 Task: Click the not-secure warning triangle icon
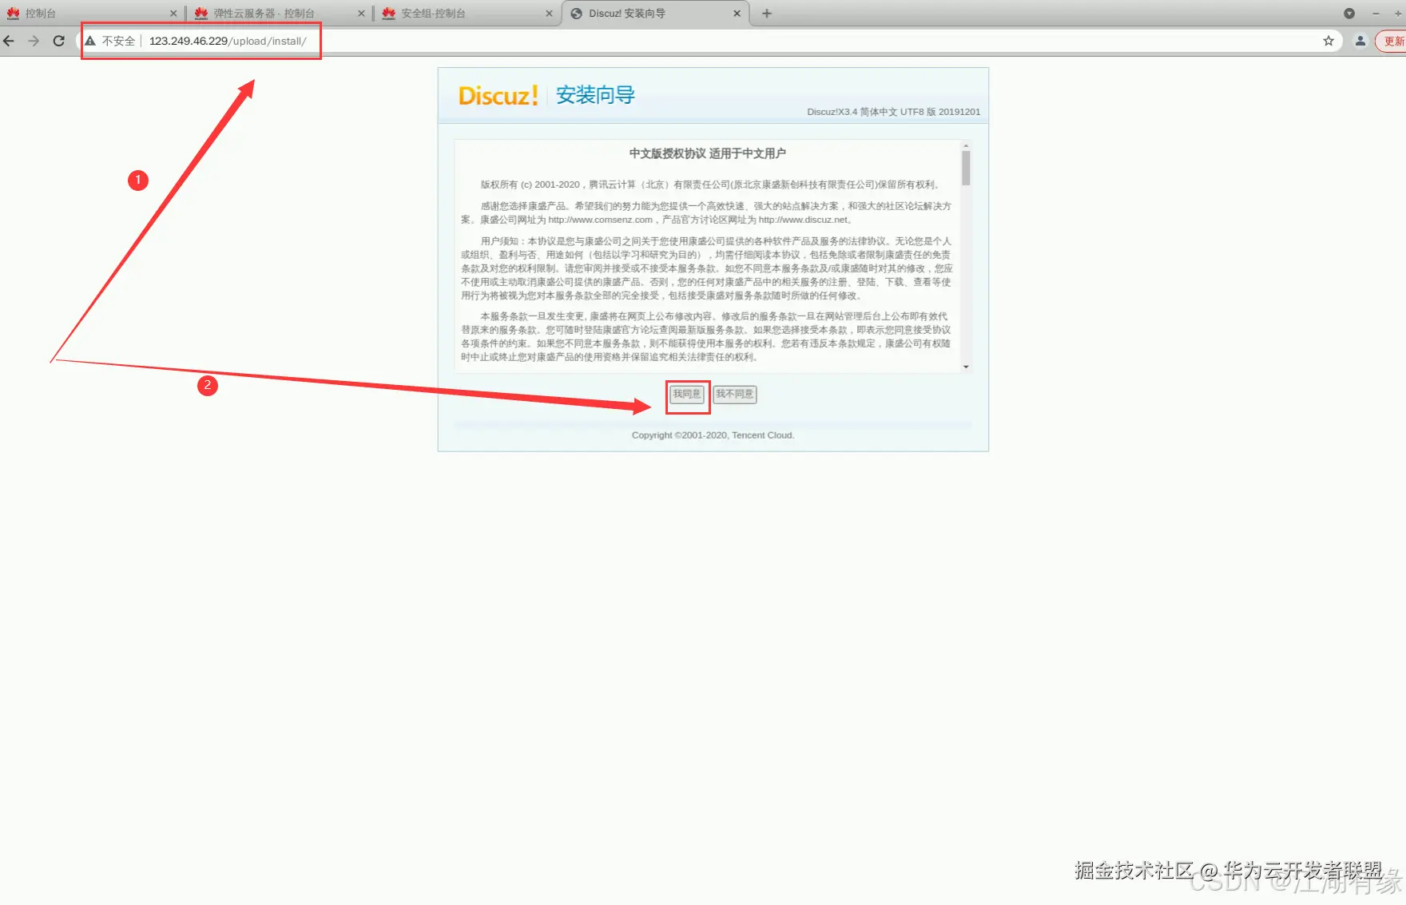[90, 41]
